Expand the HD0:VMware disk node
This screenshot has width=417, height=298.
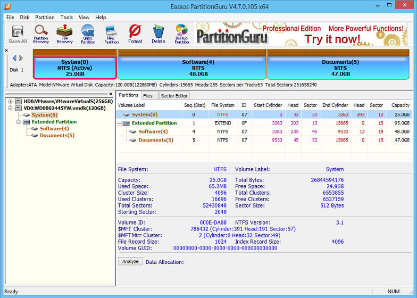[x=11, y=101]
